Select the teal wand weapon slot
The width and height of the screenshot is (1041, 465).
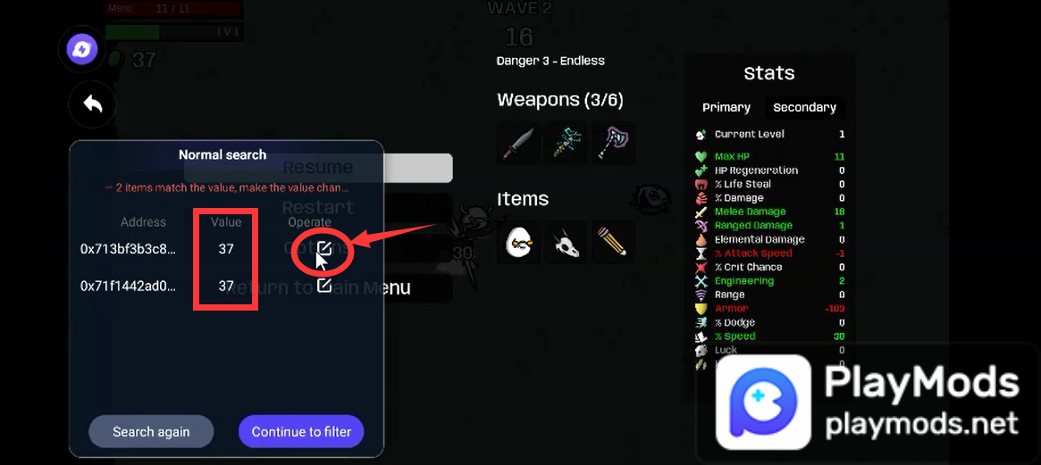(x=566, y=143)
